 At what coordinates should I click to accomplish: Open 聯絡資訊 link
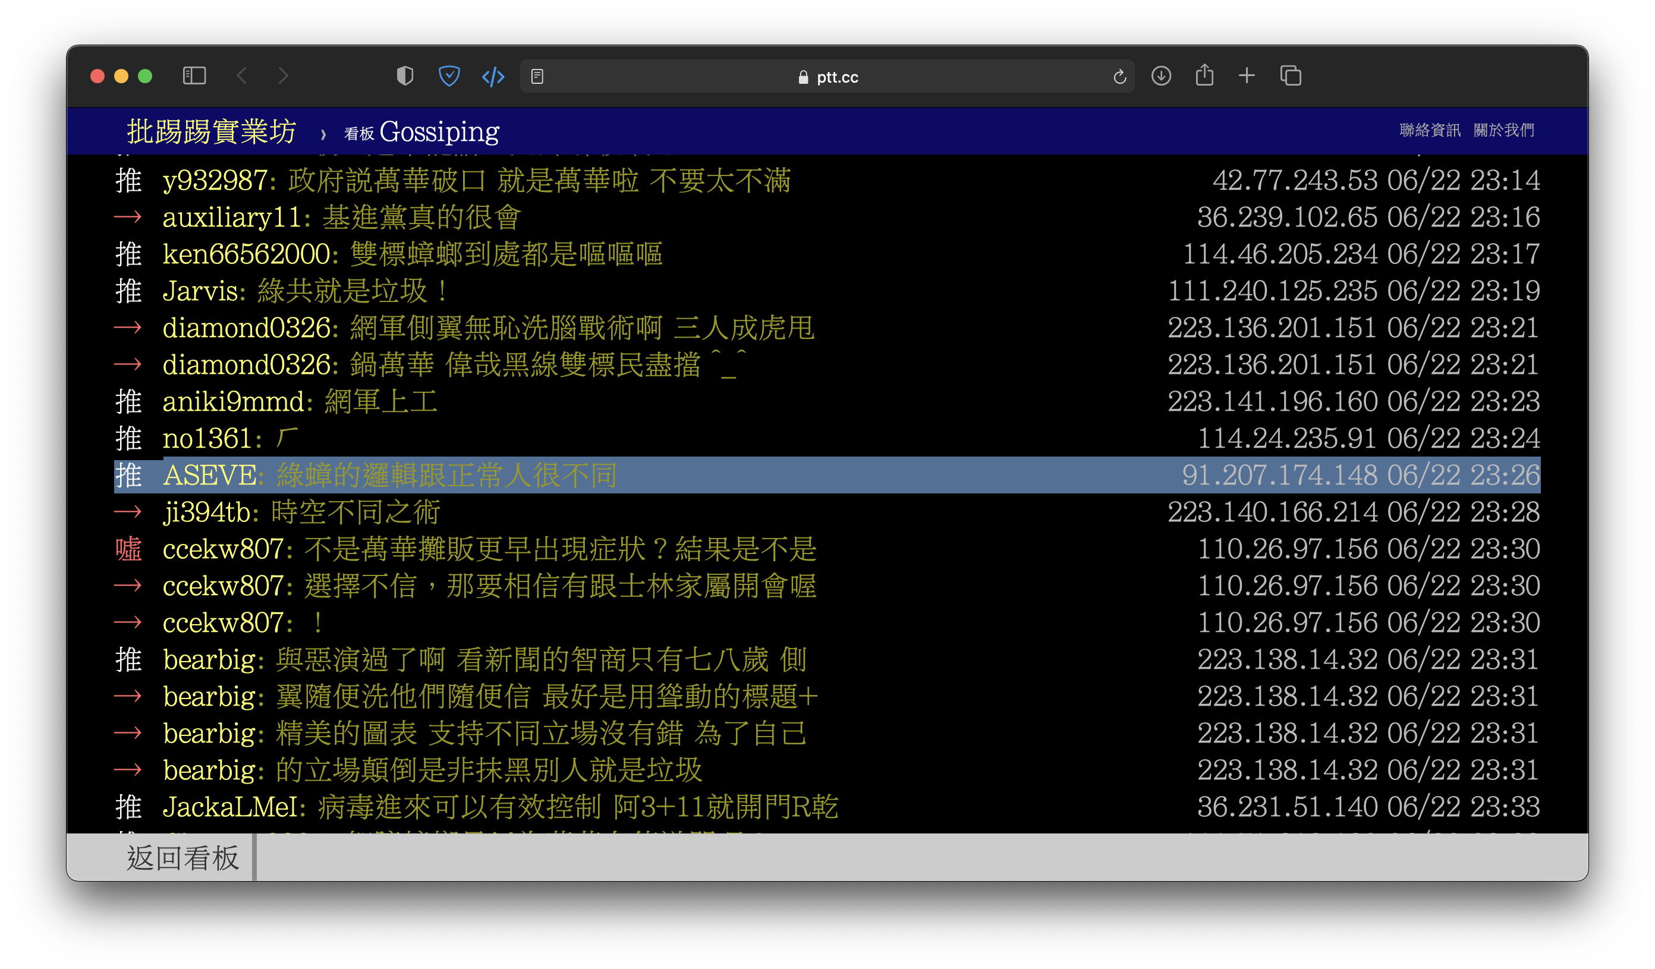(x=1430, y=130)
